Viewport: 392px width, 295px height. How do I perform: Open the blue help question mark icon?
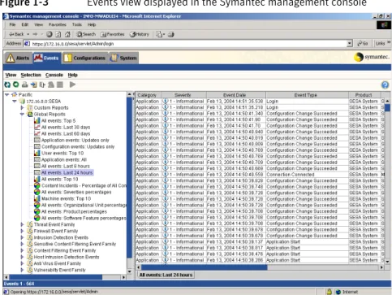click(x=385, y=85)
